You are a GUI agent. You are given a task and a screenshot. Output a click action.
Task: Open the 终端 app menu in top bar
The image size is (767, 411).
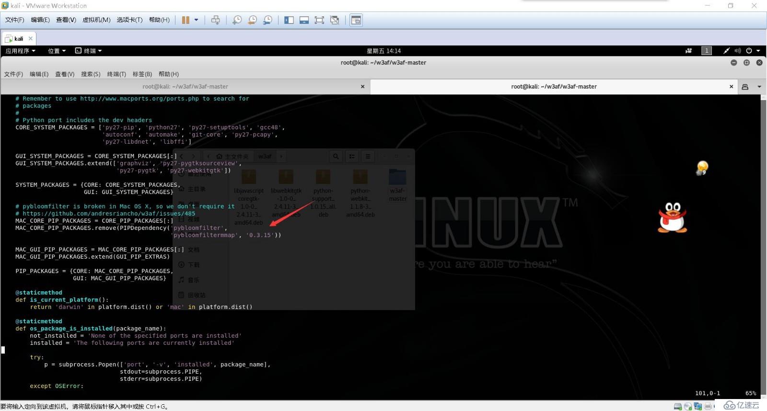point(89,51)
